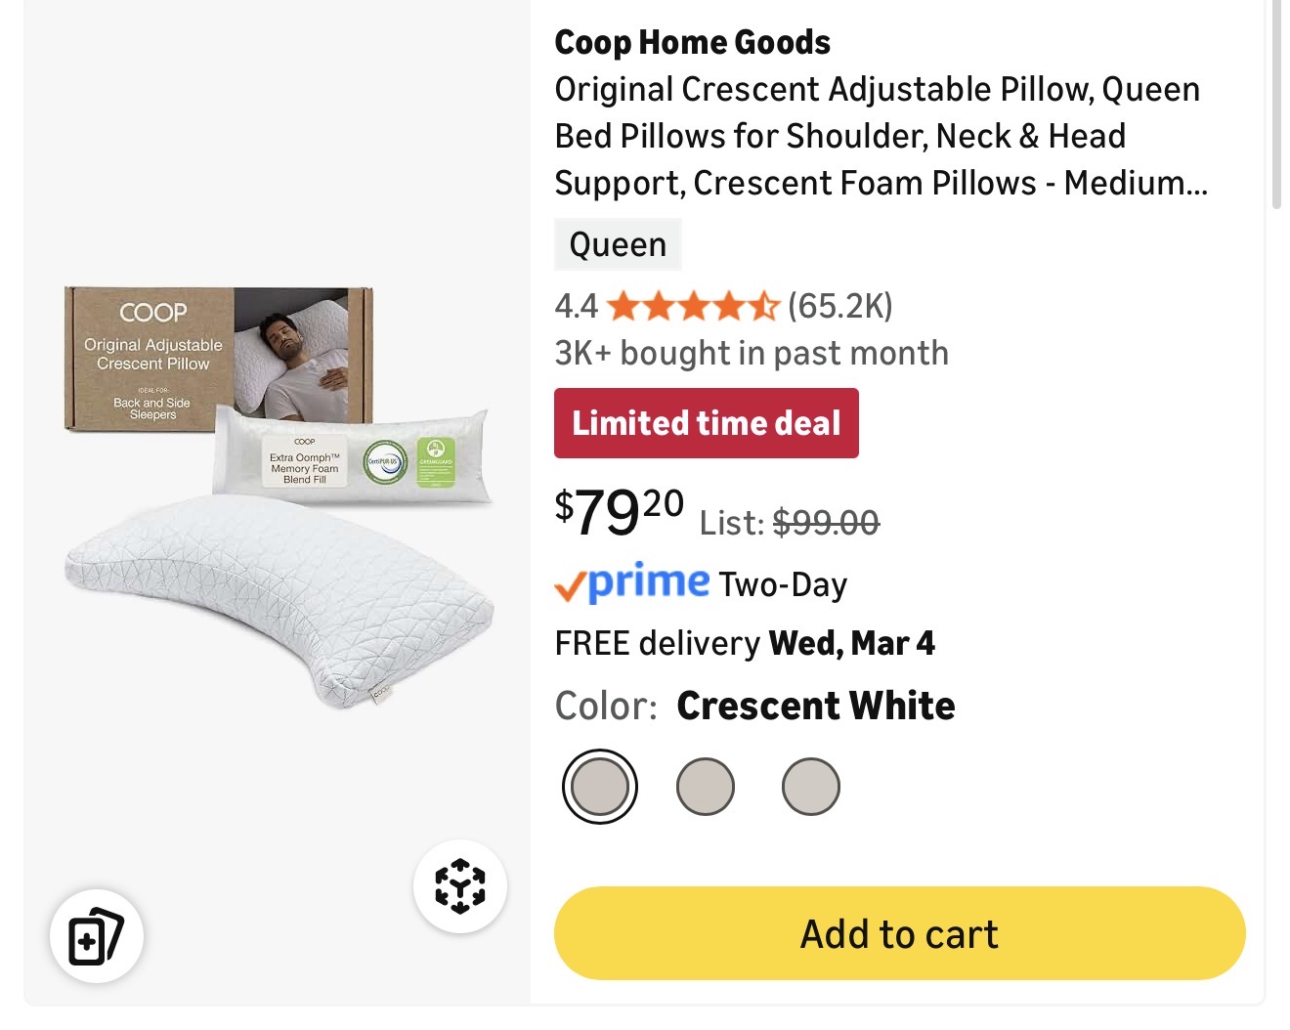
Task: Click the crossed-out $99.00 list price
Action: [x=826, y=523]
